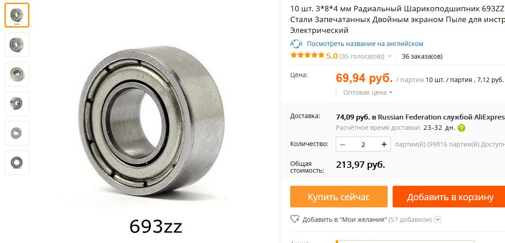The width and height of the screenshot is (505, 243).
Task: Select the second bearing thumbnail
Action: click(x=17, y=45)
